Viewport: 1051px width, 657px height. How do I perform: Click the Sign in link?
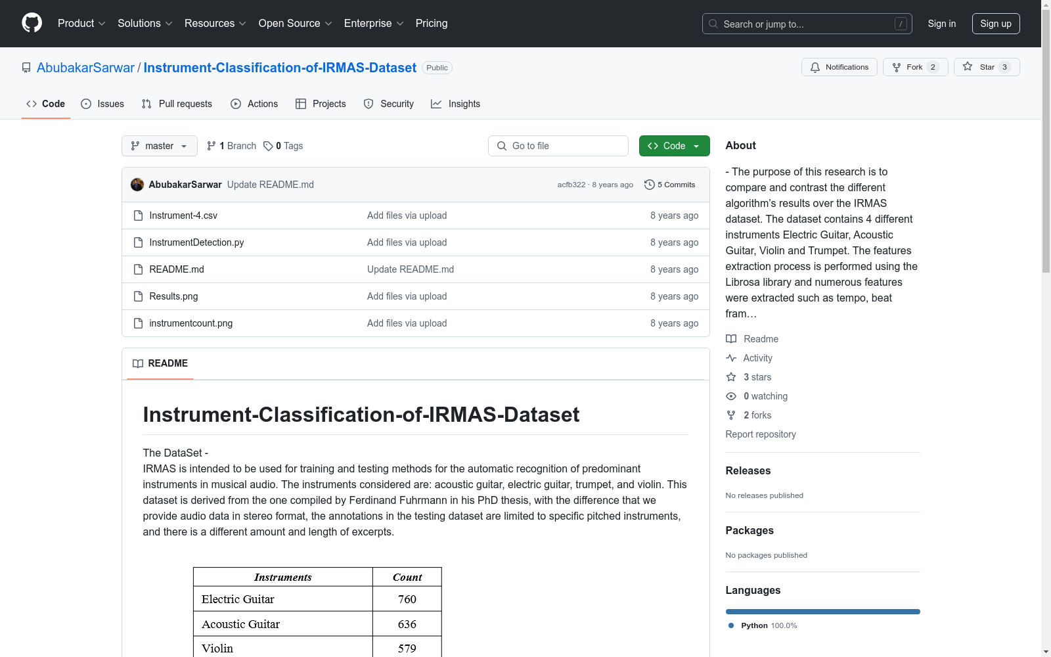tap(942, 24)
